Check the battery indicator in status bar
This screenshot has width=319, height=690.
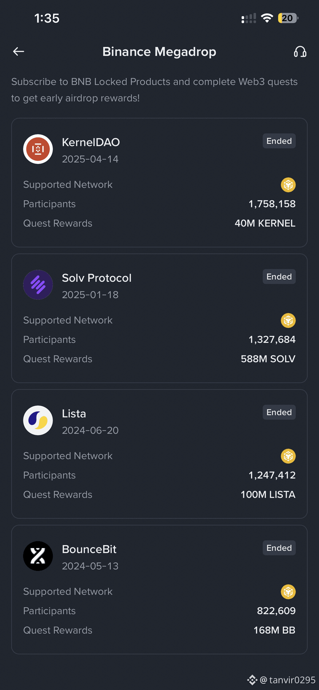click(x=288, y=18)
